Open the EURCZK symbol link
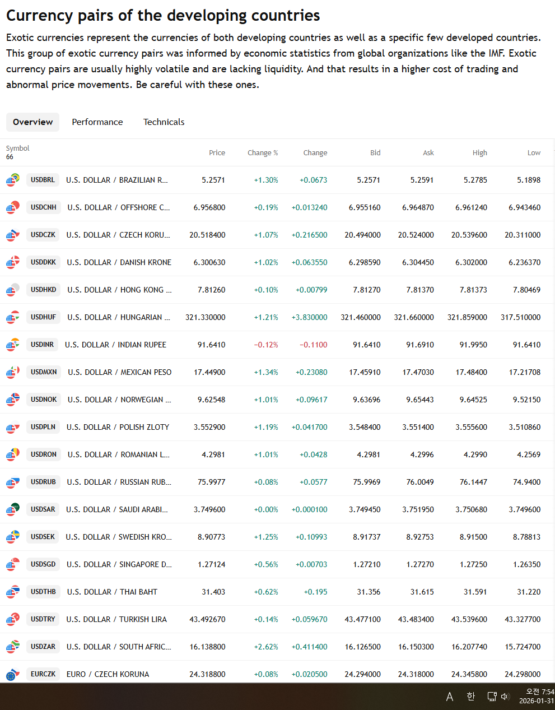The image size is (555, 710). coord(43,674)
